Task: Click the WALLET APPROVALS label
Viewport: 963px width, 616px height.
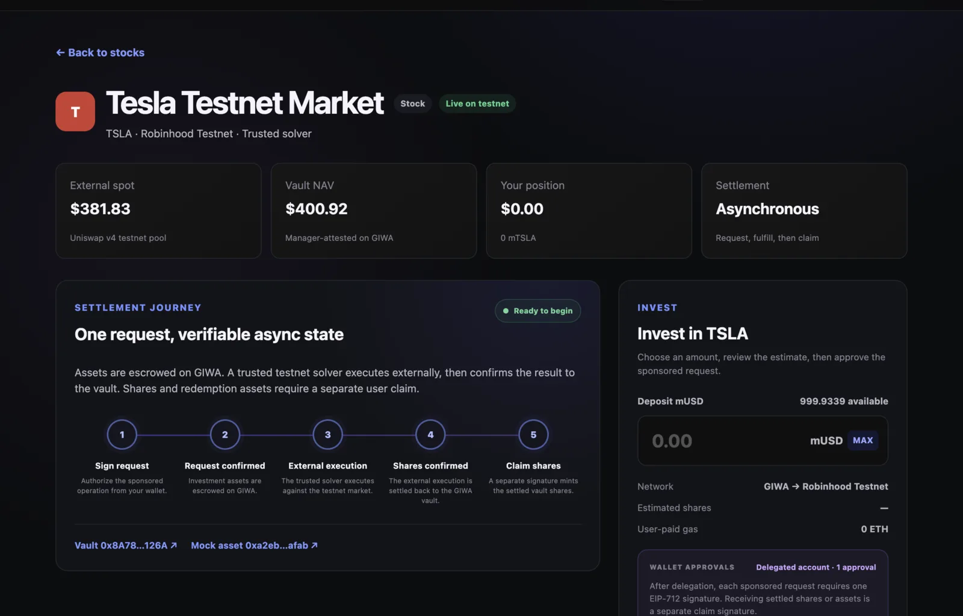Action: coord(692,567)
